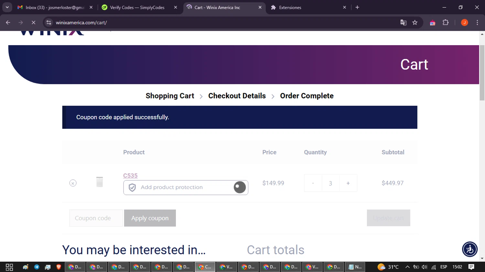Screen dimensions: 485x272
Task: Toggle the Add product protection switch
Action: point(240,187)
